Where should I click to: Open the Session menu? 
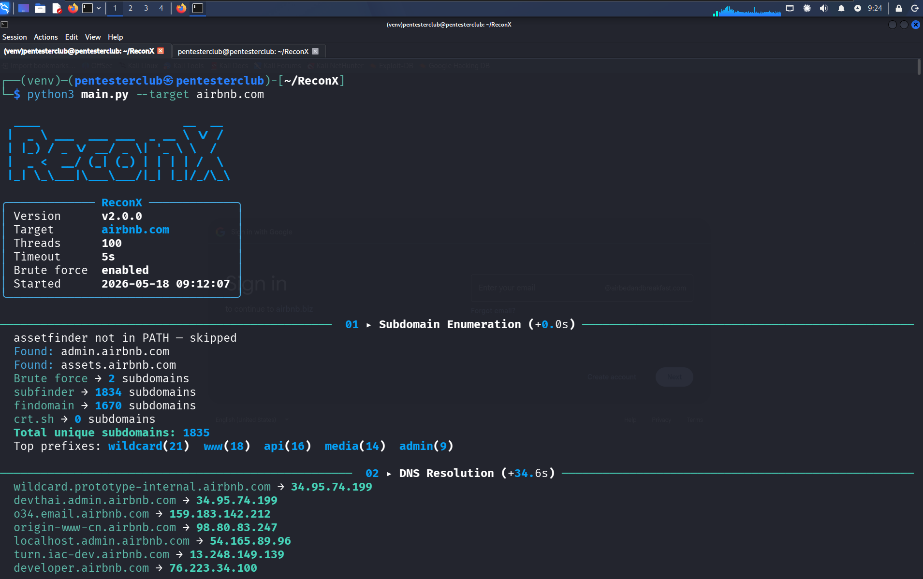point(15,37)
